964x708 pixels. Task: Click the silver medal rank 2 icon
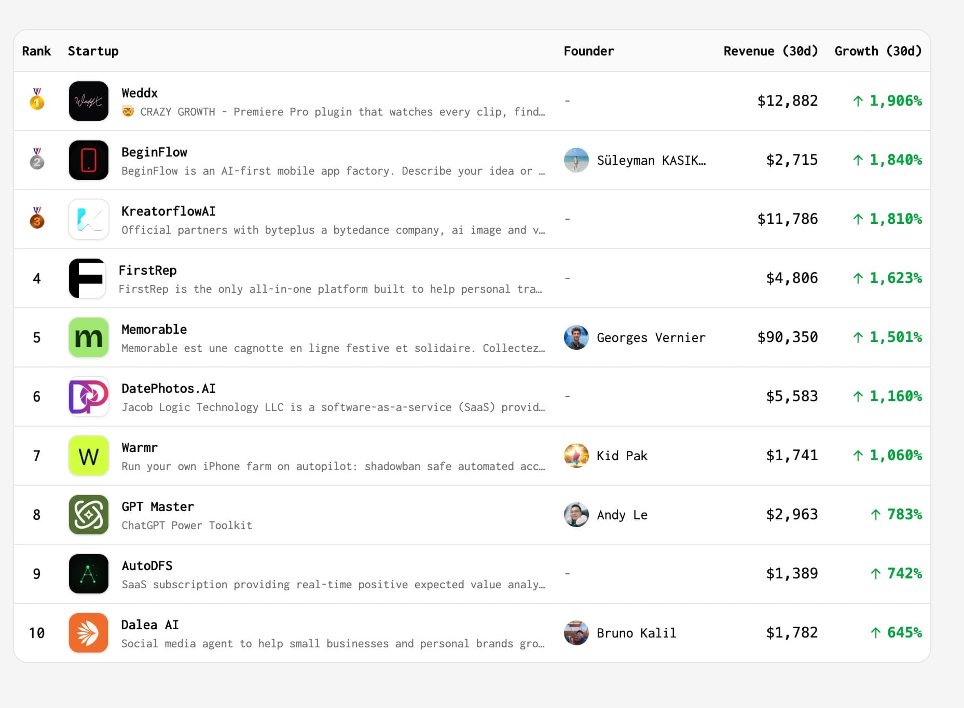[37, 158]
